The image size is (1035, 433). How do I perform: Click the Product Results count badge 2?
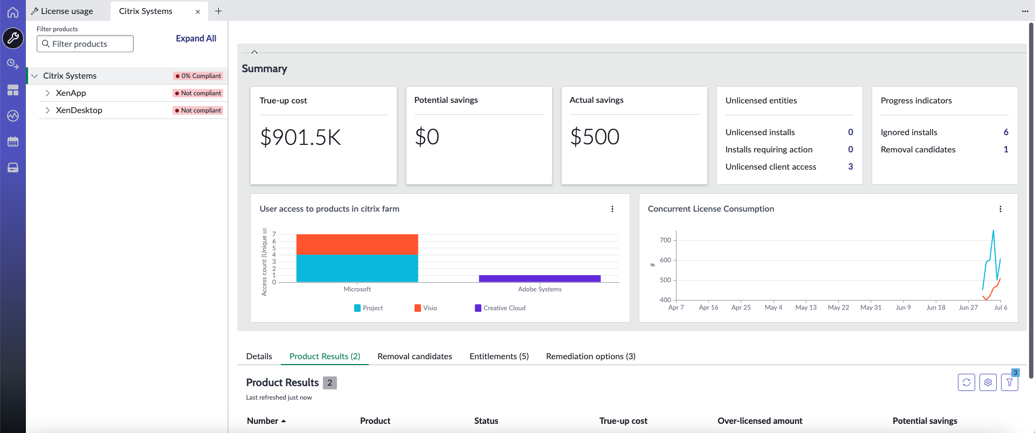330,383
